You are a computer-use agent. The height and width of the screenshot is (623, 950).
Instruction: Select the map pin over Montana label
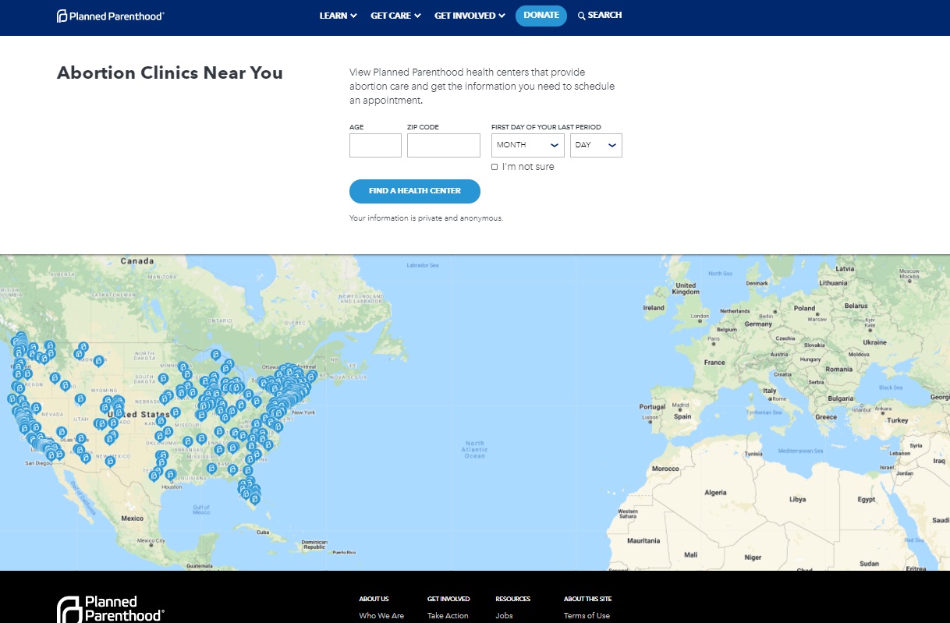pos(99,361)
